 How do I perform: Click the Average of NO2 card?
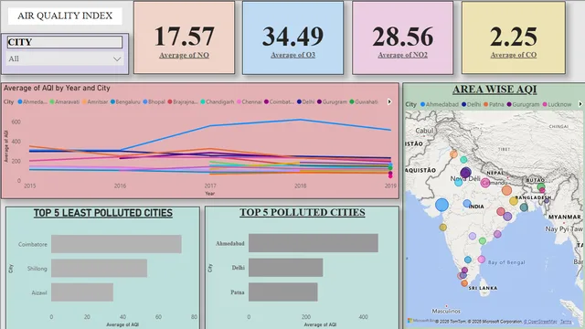click(402, 37)
